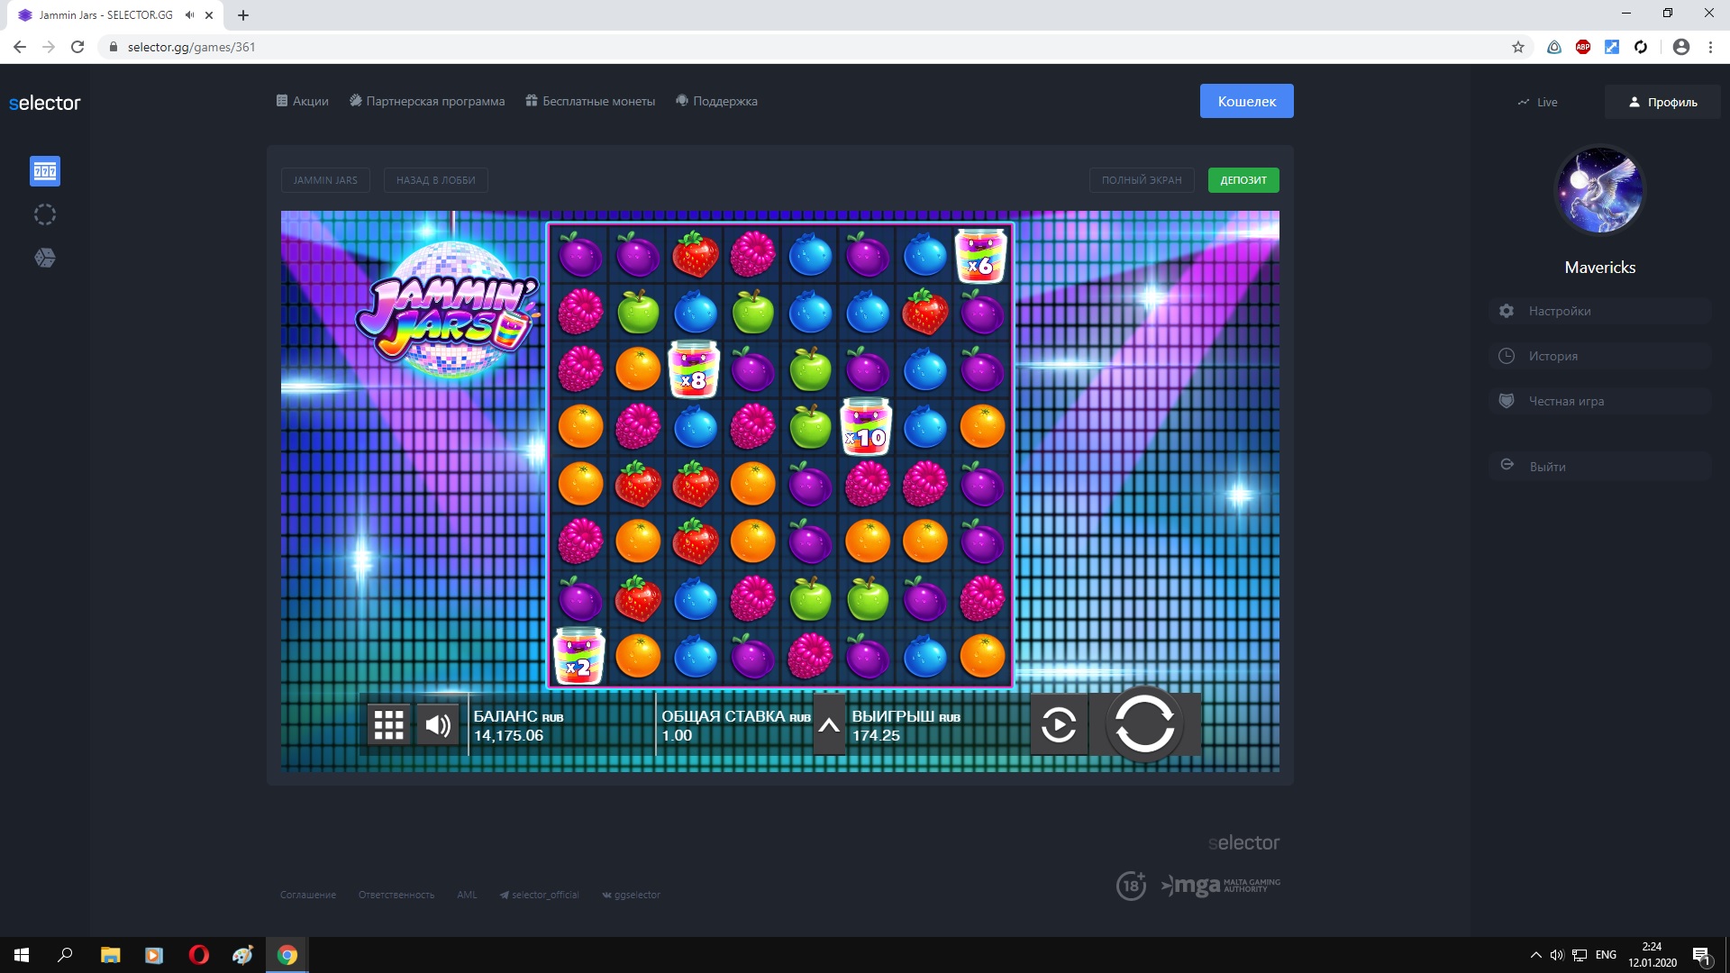Expand the total bet selector arrow
The image size is (1730, 973).
pos(829,724)
